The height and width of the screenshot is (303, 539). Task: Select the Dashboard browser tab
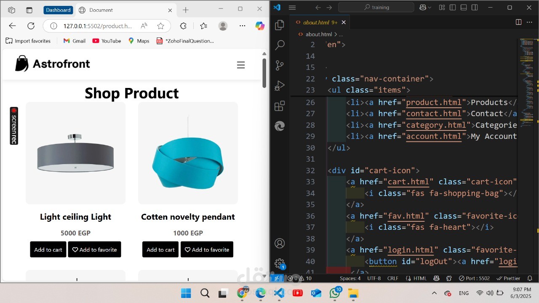pyautogui.click(x=58, y=10)
